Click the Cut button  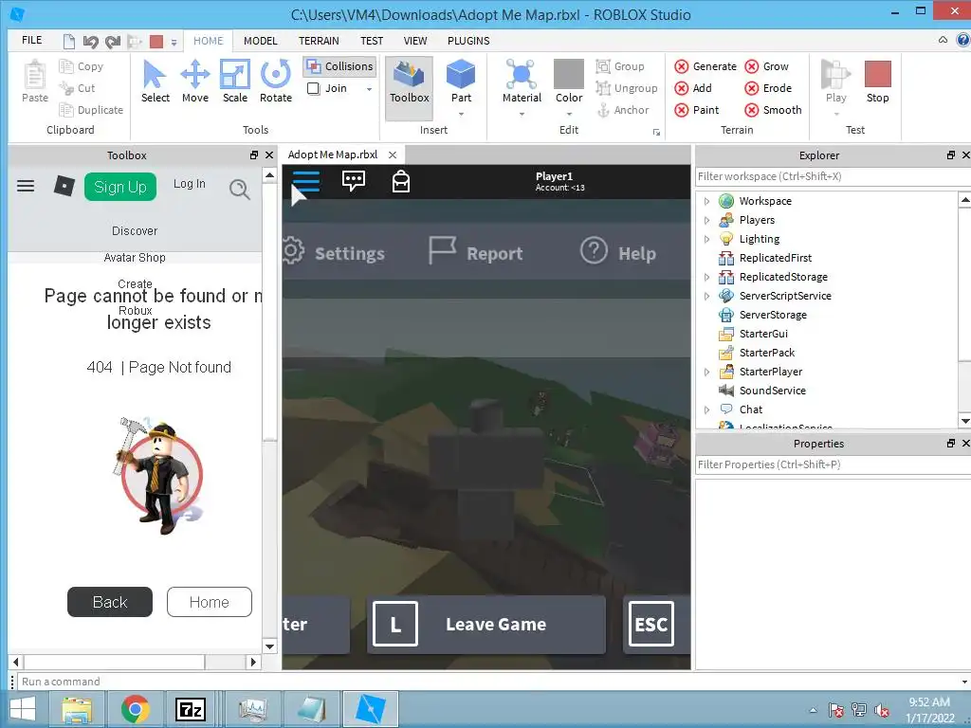[77, 88]
